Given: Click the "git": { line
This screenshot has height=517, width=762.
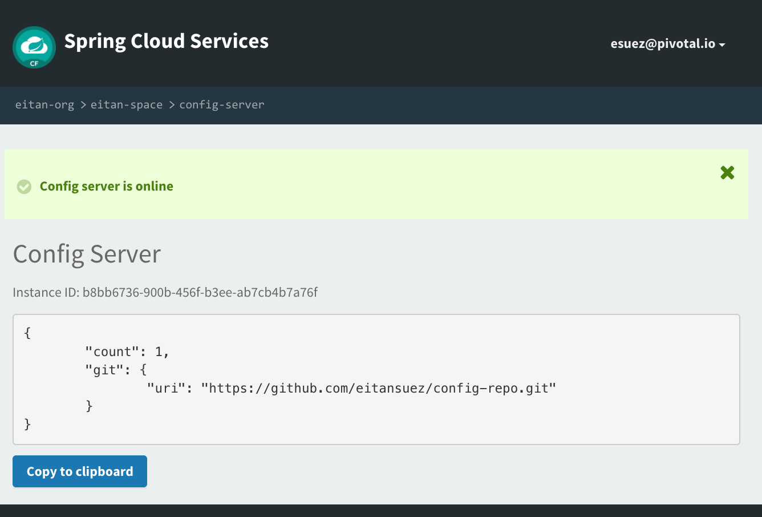Looking at the screenshot, I should [116, 370].
